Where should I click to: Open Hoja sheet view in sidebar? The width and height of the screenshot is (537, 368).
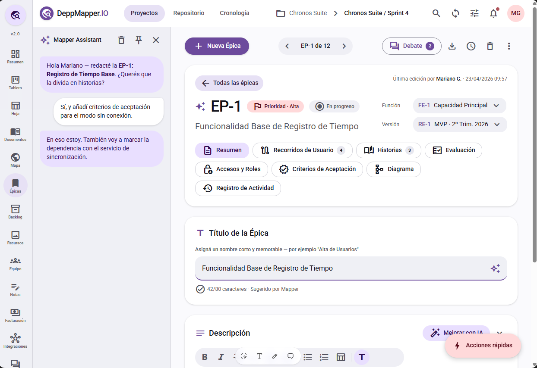[x=16, y=109]
